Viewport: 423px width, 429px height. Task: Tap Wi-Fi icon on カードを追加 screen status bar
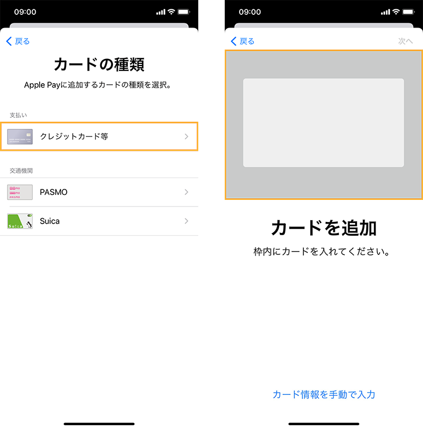click(x=395, y=12)
